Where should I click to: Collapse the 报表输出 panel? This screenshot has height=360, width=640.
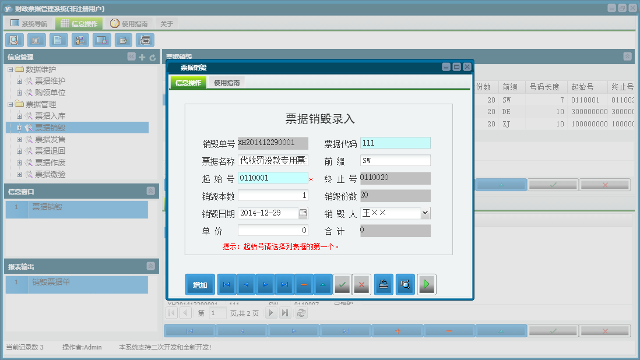(x=150, y=266)
